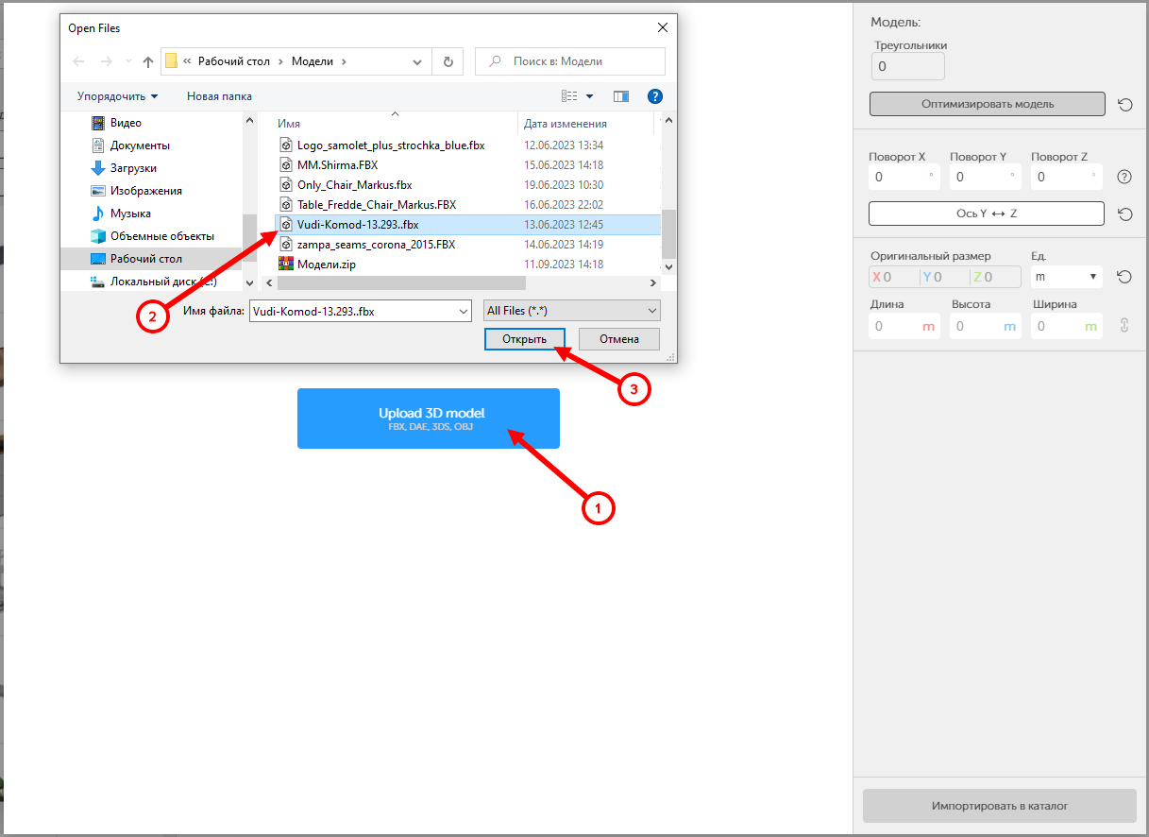Click the Ширина input field
The width and height of the screenshot is (1149, 837).
click(x=1067, y=326)
